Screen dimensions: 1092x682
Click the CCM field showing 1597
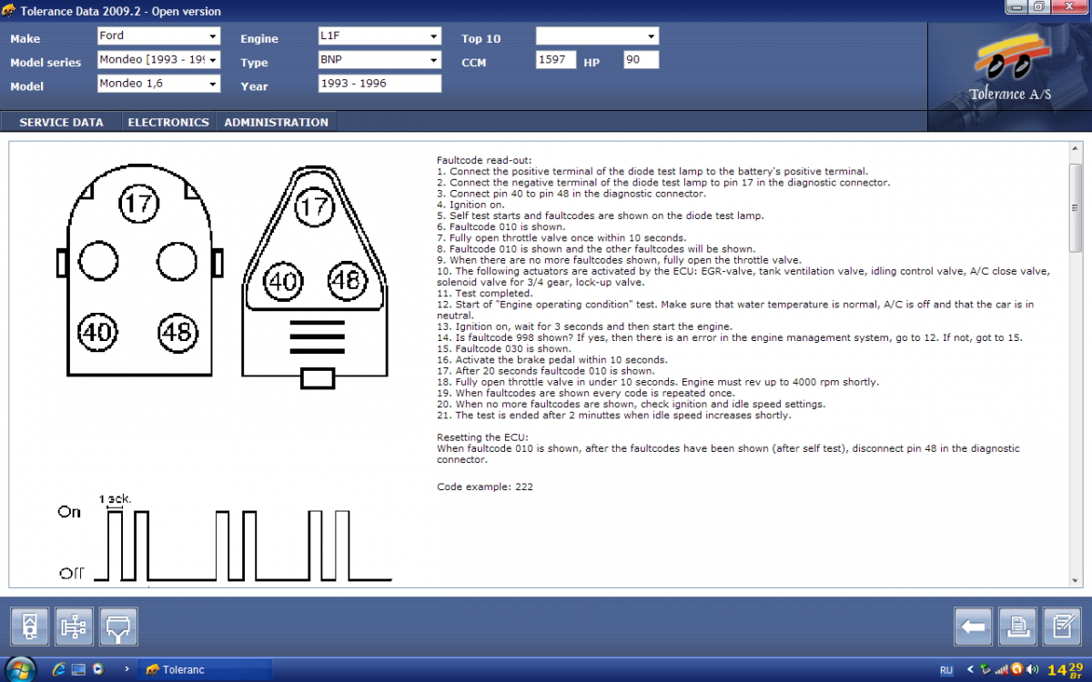pyautogui.click(x=556, y=60)
